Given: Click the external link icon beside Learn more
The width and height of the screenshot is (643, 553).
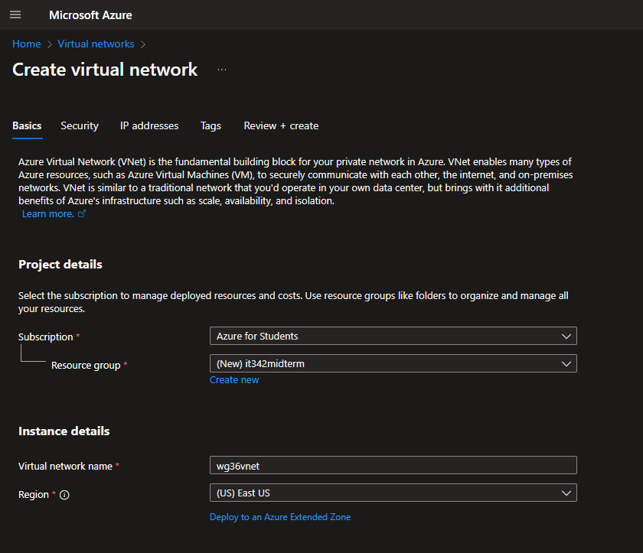Looking at the screenshot, I should point(82,214).
